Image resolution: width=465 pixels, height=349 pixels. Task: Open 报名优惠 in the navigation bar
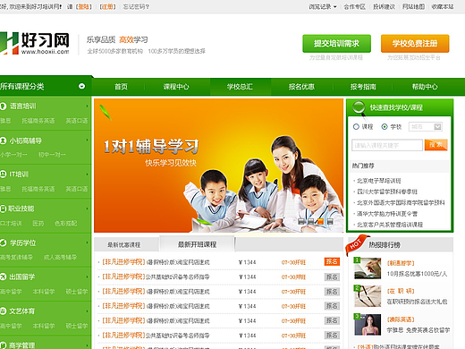coord(301,87)
